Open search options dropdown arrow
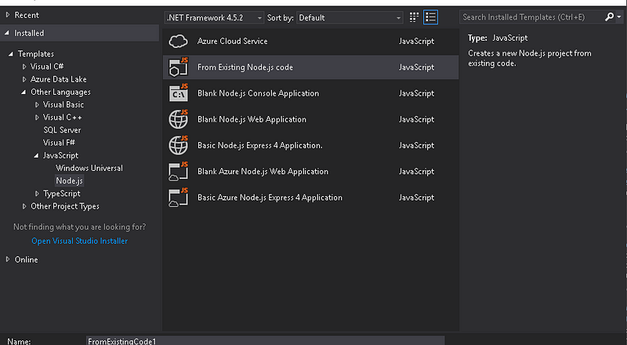627x345 pixels. click(619, 16)
